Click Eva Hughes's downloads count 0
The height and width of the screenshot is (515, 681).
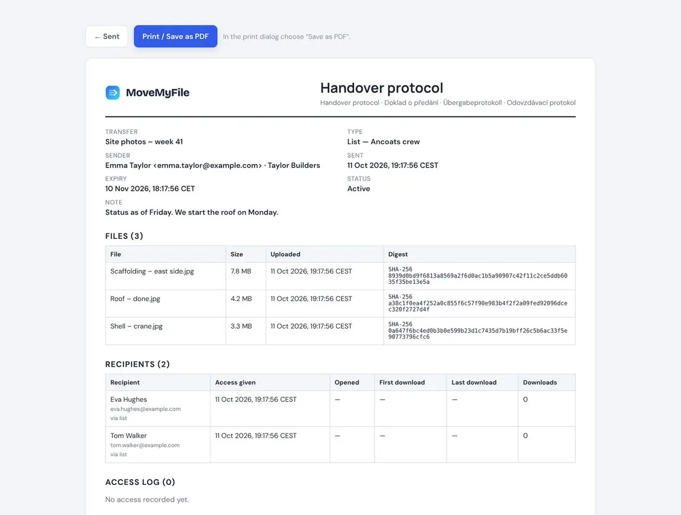(x=526, y=400)
